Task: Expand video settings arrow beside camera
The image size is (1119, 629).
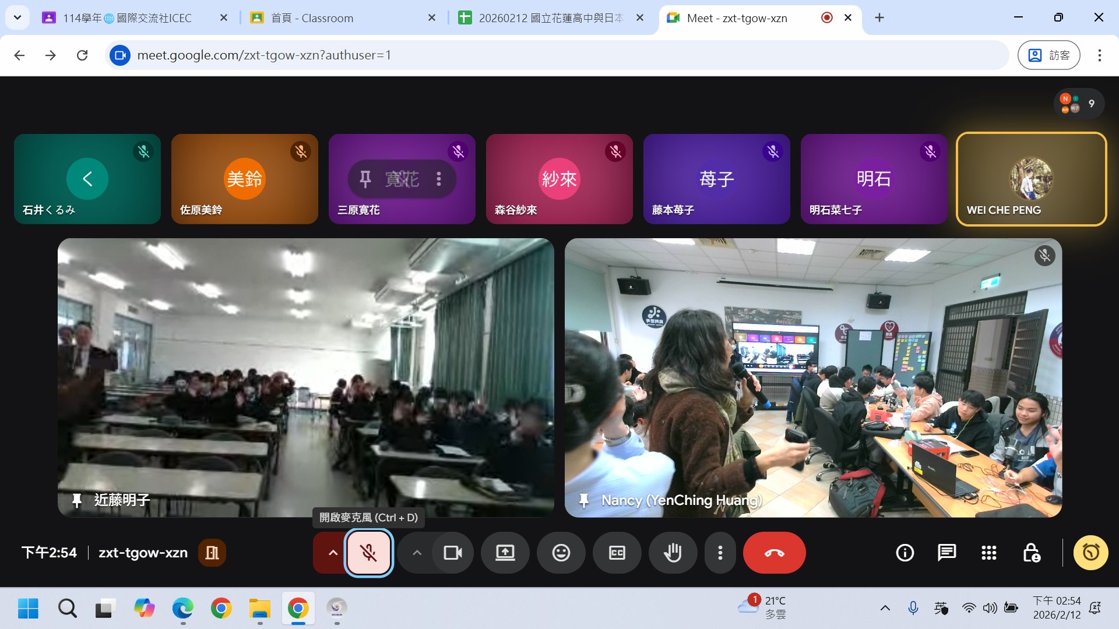Action: point(417,553)
